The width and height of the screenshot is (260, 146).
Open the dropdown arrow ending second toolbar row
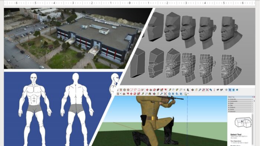tap(188, 94)
